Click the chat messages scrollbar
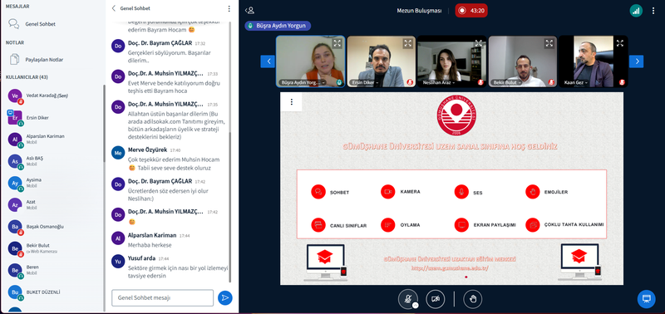The height and width of the screenshot is (314, 665). (230, 153)
